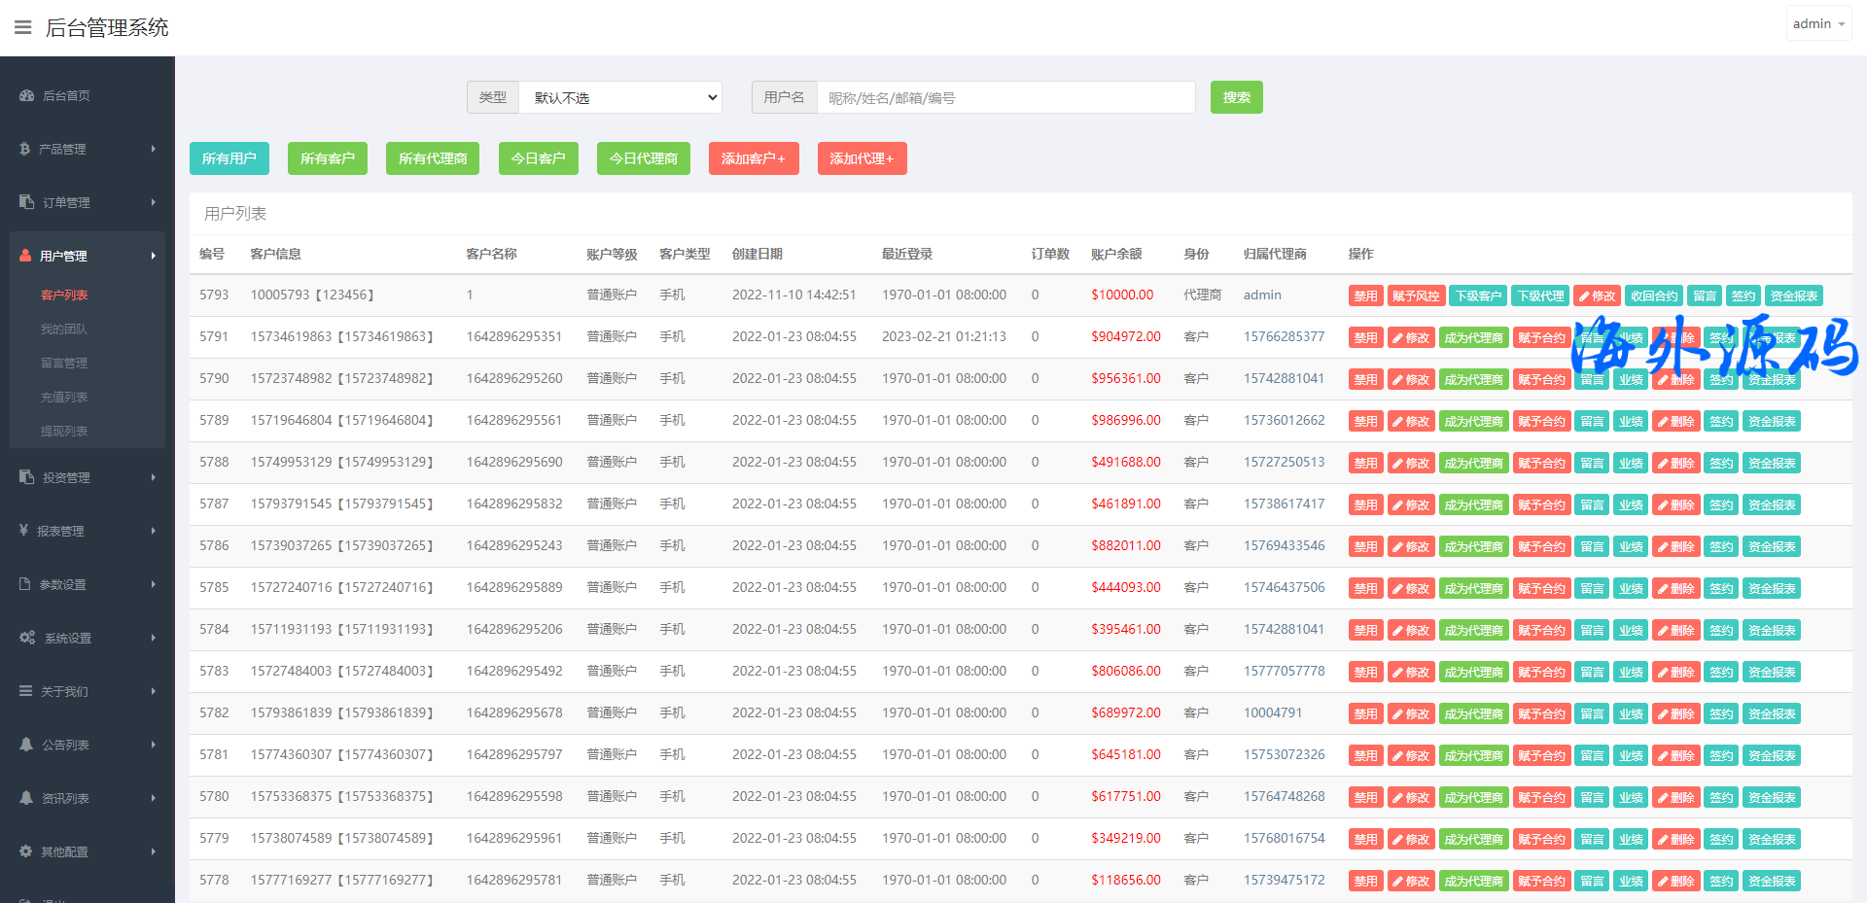The image size is (1867, 903).
Task: Expand the 订单管理 sidebar menu
Action: (x=88, y=202)
